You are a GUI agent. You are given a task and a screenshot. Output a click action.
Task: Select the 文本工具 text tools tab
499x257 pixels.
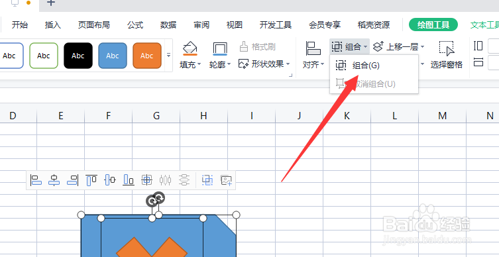(484, 25)
